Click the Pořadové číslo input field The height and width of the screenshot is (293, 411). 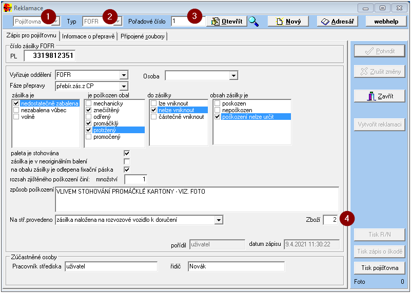point(187,21)
